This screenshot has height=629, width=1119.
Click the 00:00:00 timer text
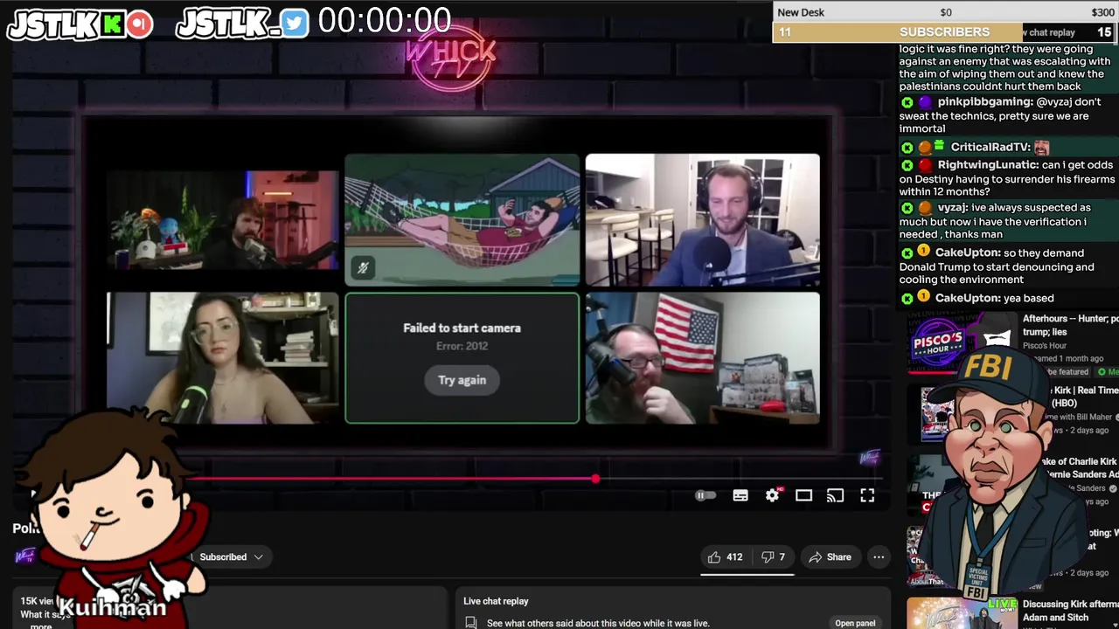click(x=385, y=21)
